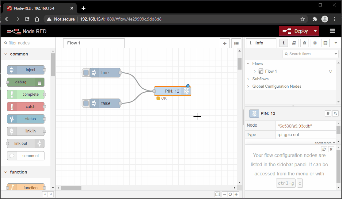Open the Deploy options dropdown arrow
This screenshot has width=342, height=199.
tap(315, 31)
